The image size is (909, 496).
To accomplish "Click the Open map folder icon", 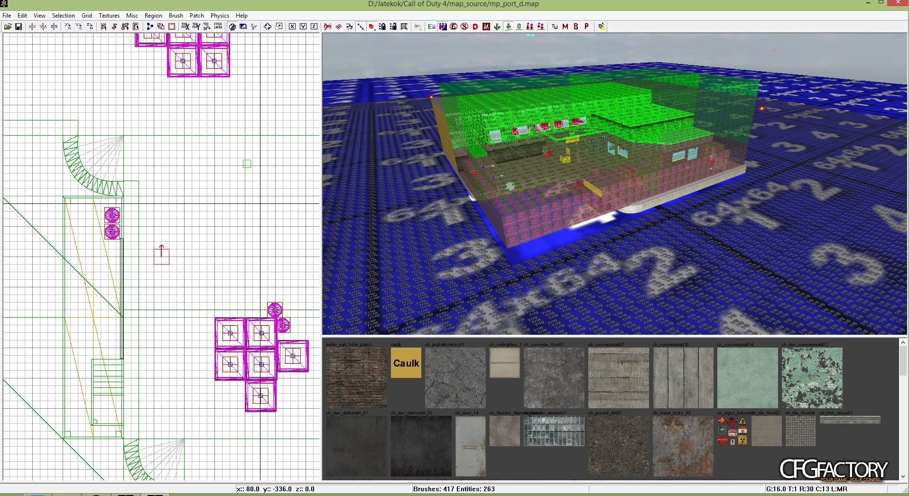I will pos(8,27).
